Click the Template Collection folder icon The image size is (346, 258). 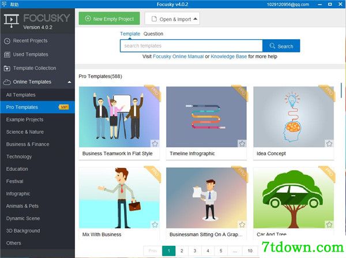tap(7, 68)
